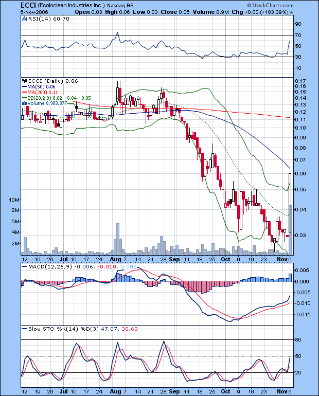This screenshot has width=319, height=396.
Task: Click the Slow STO %K(14) %D(3) label
Action: pyautogui.click(x=63, y=329)
